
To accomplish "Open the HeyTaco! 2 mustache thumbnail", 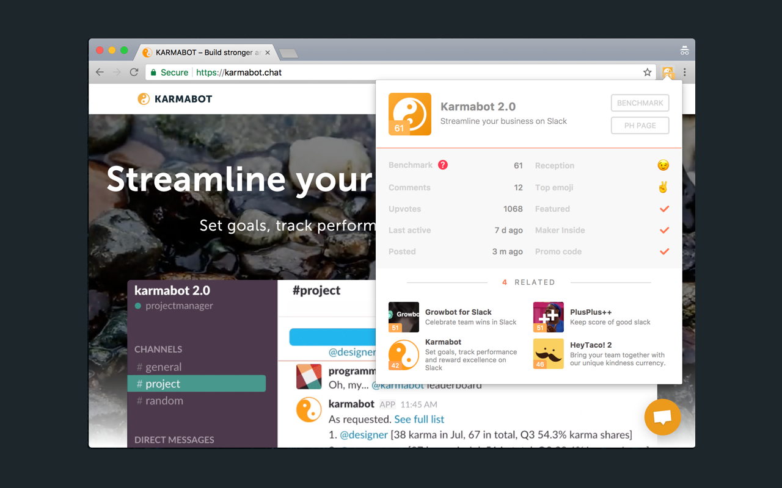I will click(x=549, y=354).
